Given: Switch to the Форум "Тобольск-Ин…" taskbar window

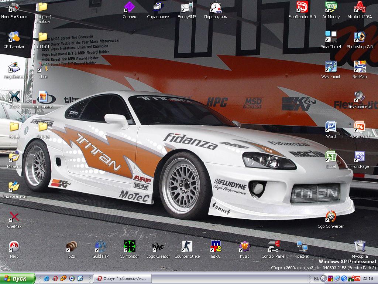Looking at the screenshot, I should coord(122,279).
